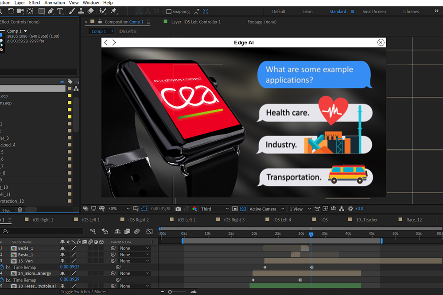Take a snapshot with the camera icon

[x=178, y=209]
